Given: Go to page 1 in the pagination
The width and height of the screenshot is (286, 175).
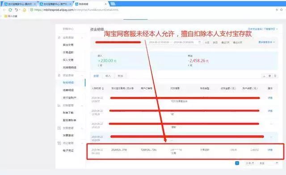Looking at the screenshot, I should (237, 163).
